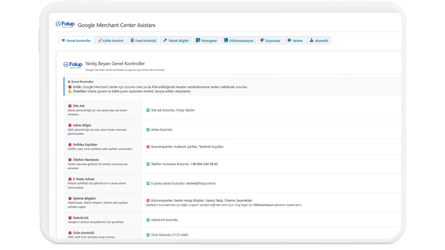Open the Feed Kontrolü tab
This screenshot has height=250, width=445.
[x=143, y=41]
